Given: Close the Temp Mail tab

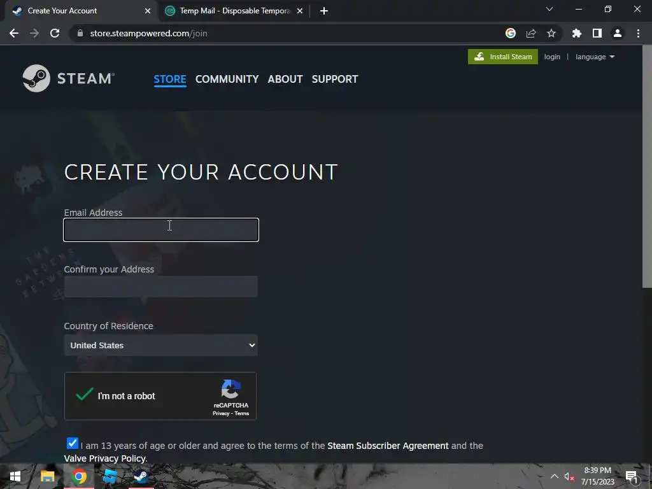Looking at the screenshot, I should point(300,11).
